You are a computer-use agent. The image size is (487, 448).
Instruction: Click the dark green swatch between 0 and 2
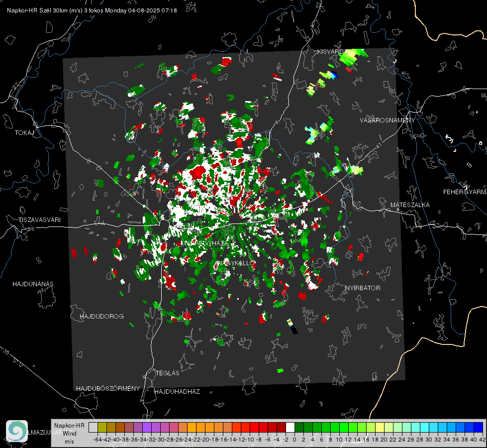pyautogui.click(x=299, y=427)
